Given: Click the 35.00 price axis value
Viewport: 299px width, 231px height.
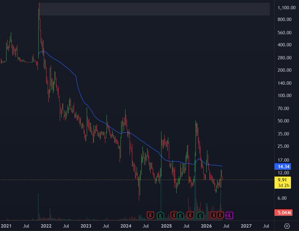Looking at the screenshot, I should 283,134.
